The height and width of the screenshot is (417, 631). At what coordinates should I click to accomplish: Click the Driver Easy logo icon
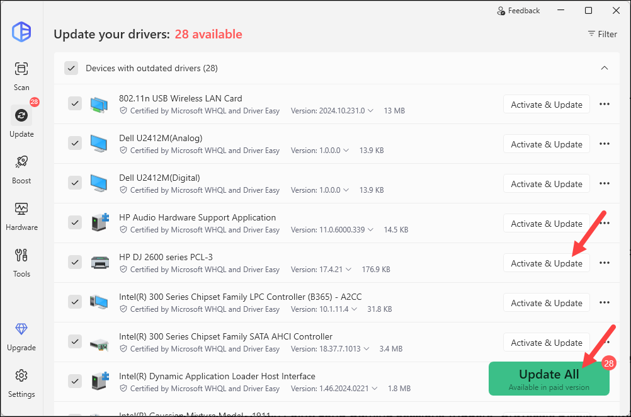coord(21,31)
